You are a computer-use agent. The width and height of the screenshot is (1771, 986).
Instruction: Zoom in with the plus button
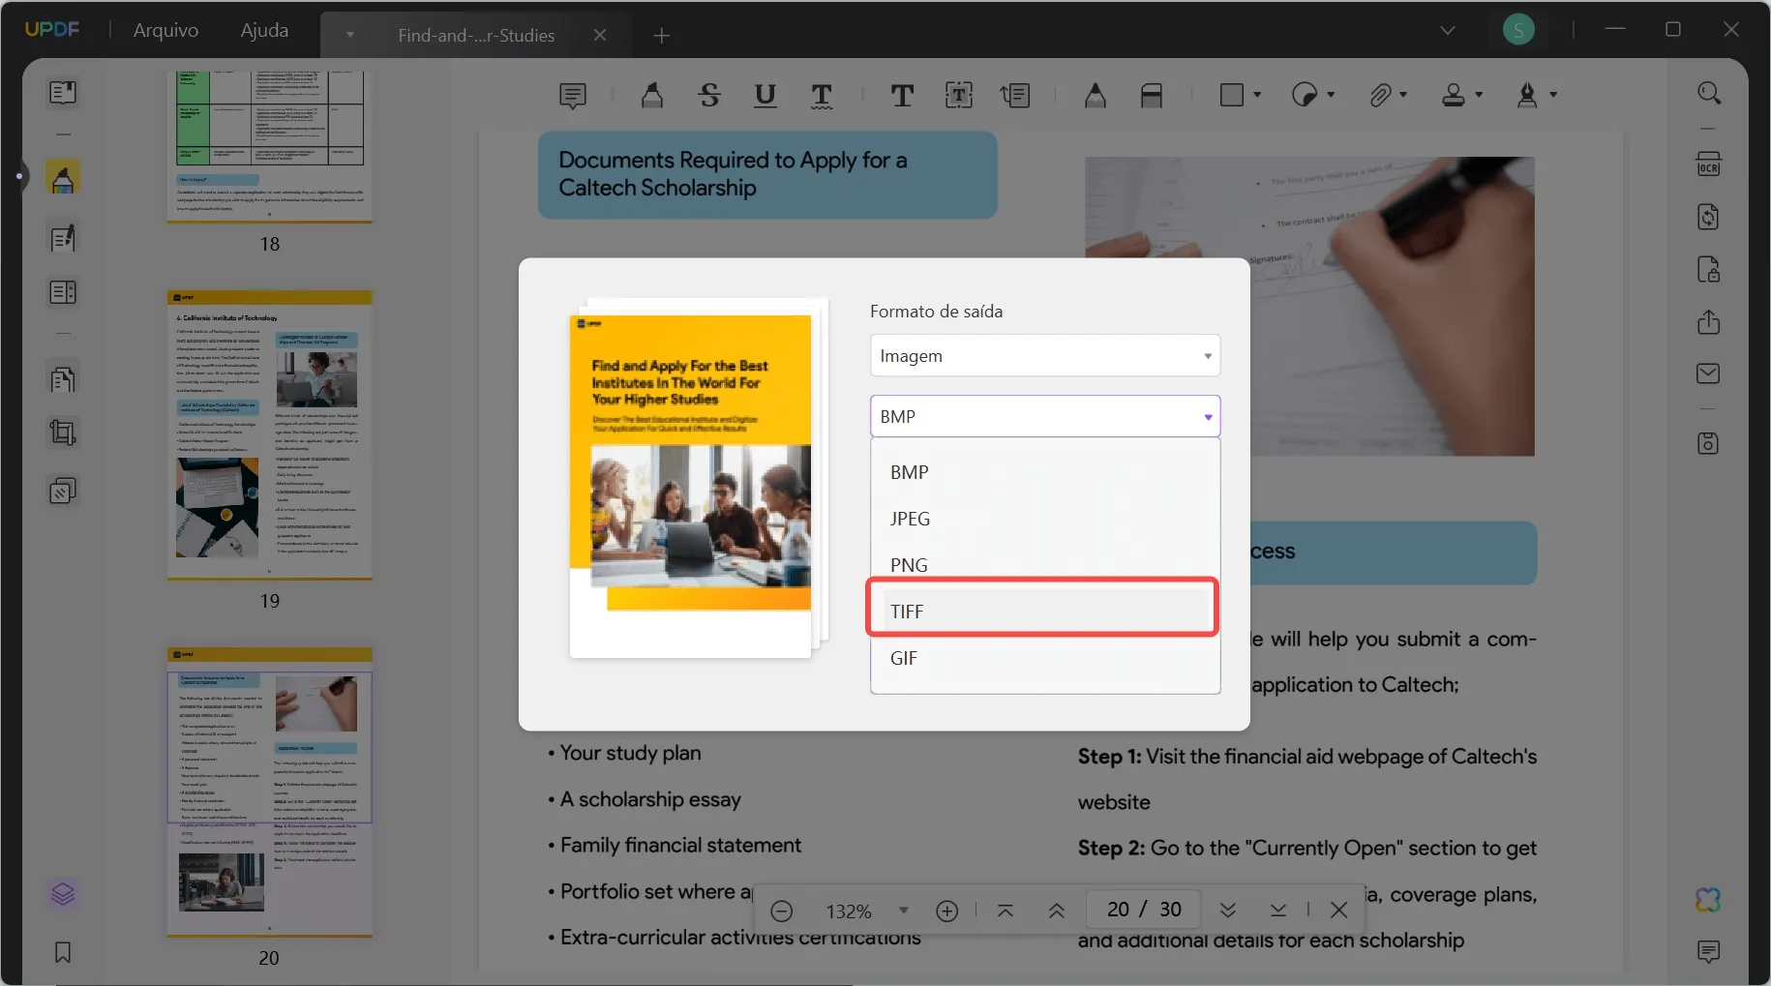pos(947,910)
